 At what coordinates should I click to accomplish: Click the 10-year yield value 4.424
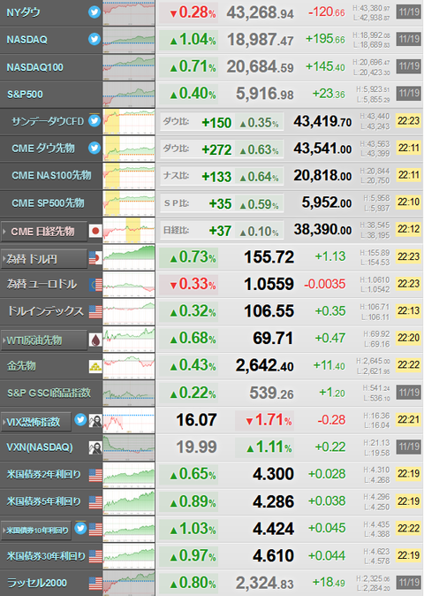(x=273, y=529)
